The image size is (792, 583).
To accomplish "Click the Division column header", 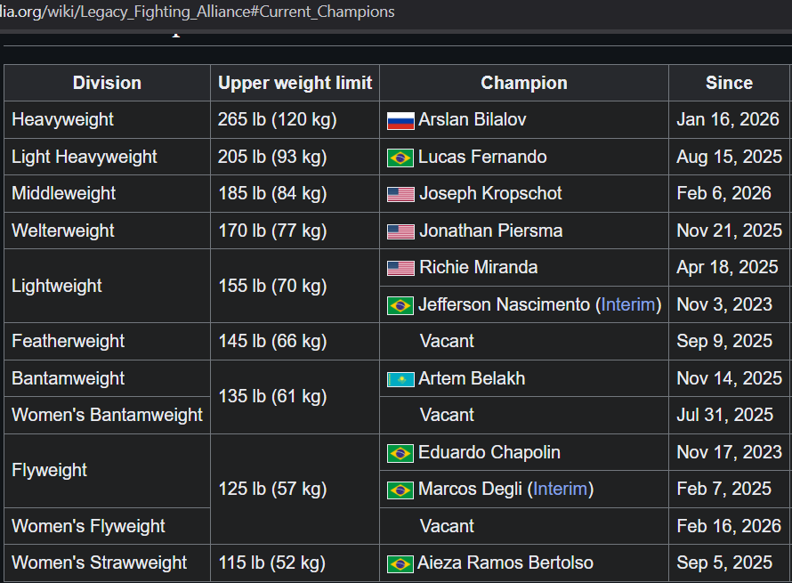I will pos(107,83).
